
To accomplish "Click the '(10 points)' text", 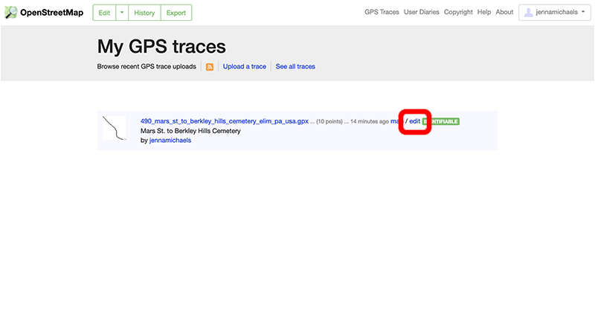I will (329, 122).
